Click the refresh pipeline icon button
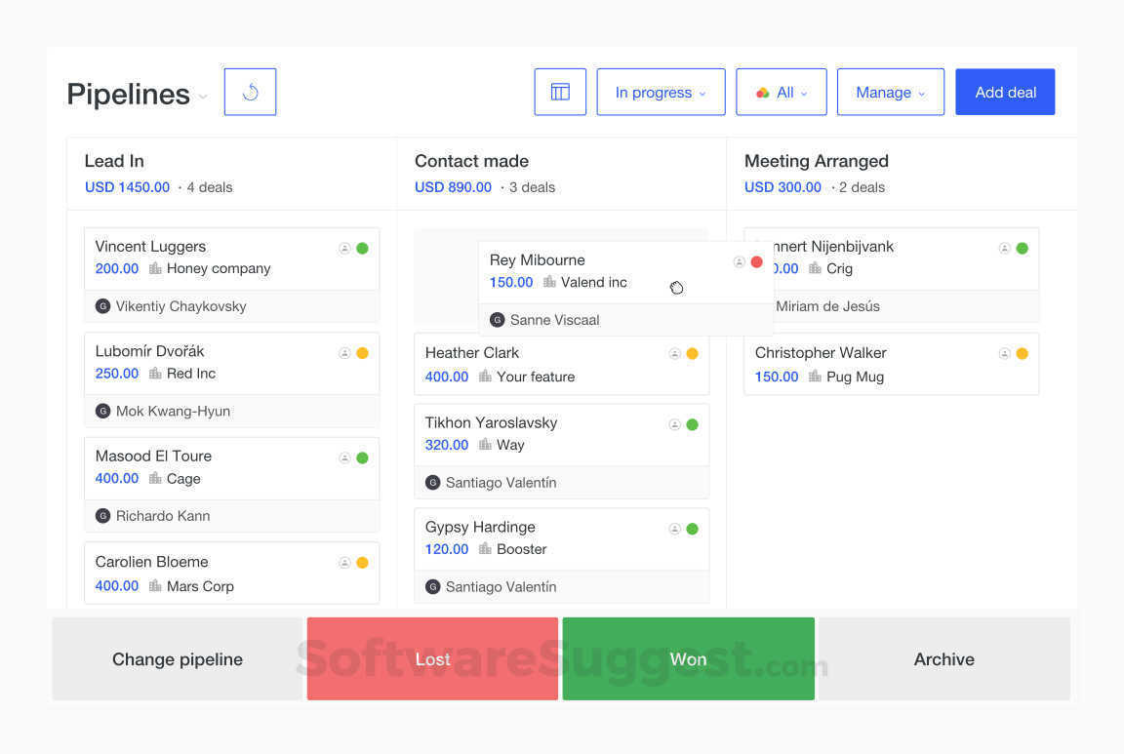The image size is (1124, 754). coord(250,92)
